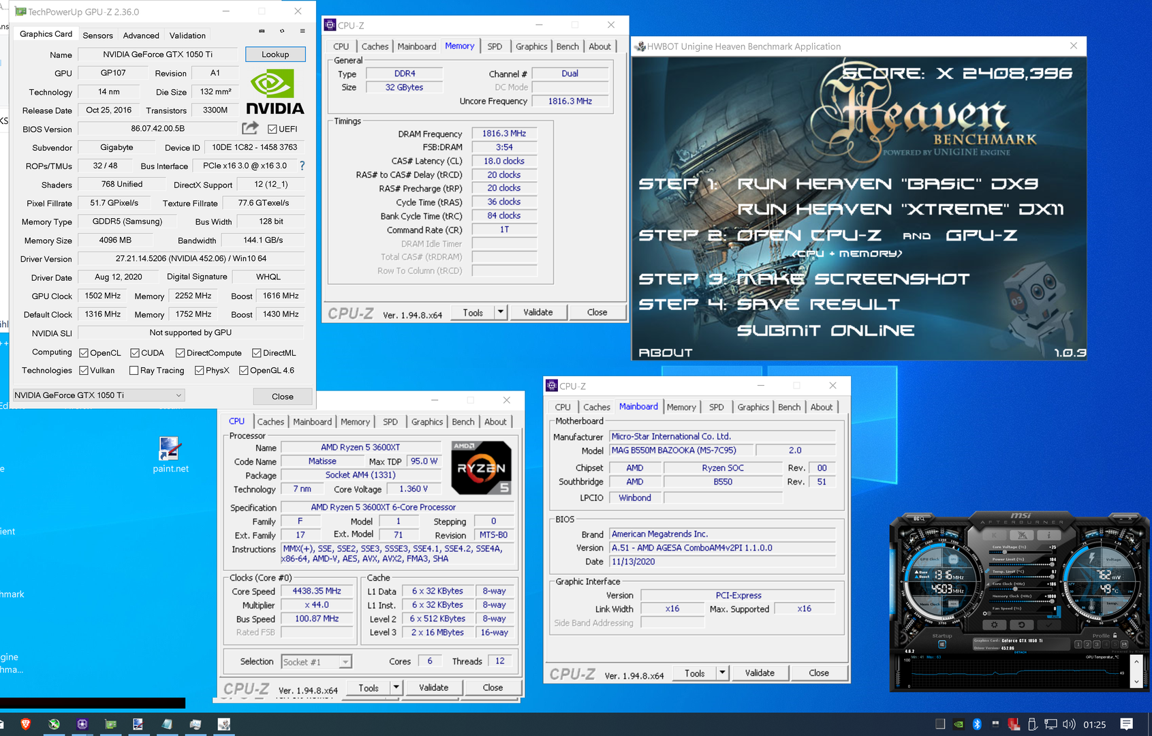1152x736 pixels.
Task: Click Afterburner info 'i' button
Action: point(1049,536)
